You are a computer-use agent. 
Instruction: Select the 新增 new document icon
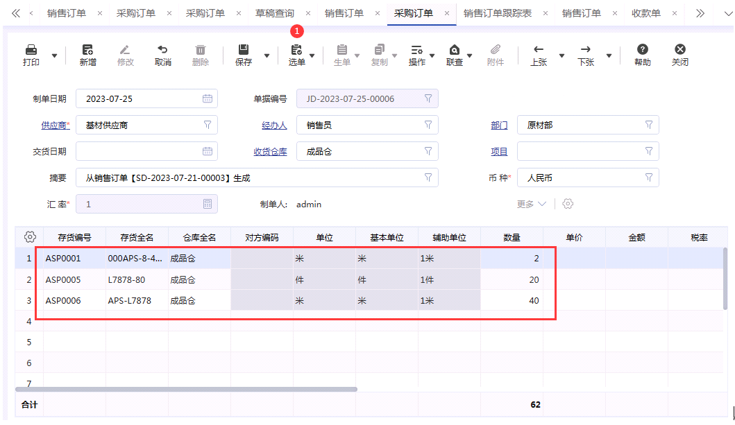pyautogui.click(x=88, y=50)
